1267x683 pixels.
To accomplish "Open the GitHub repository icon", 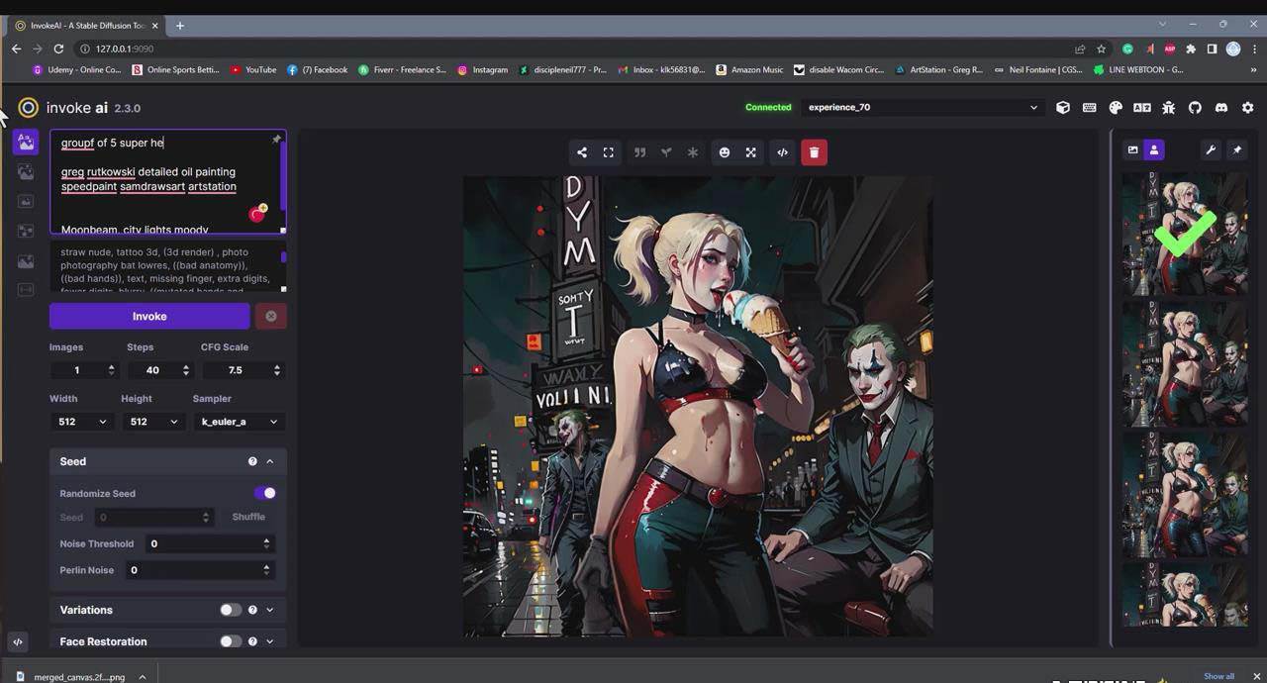I will point(1195,107).
